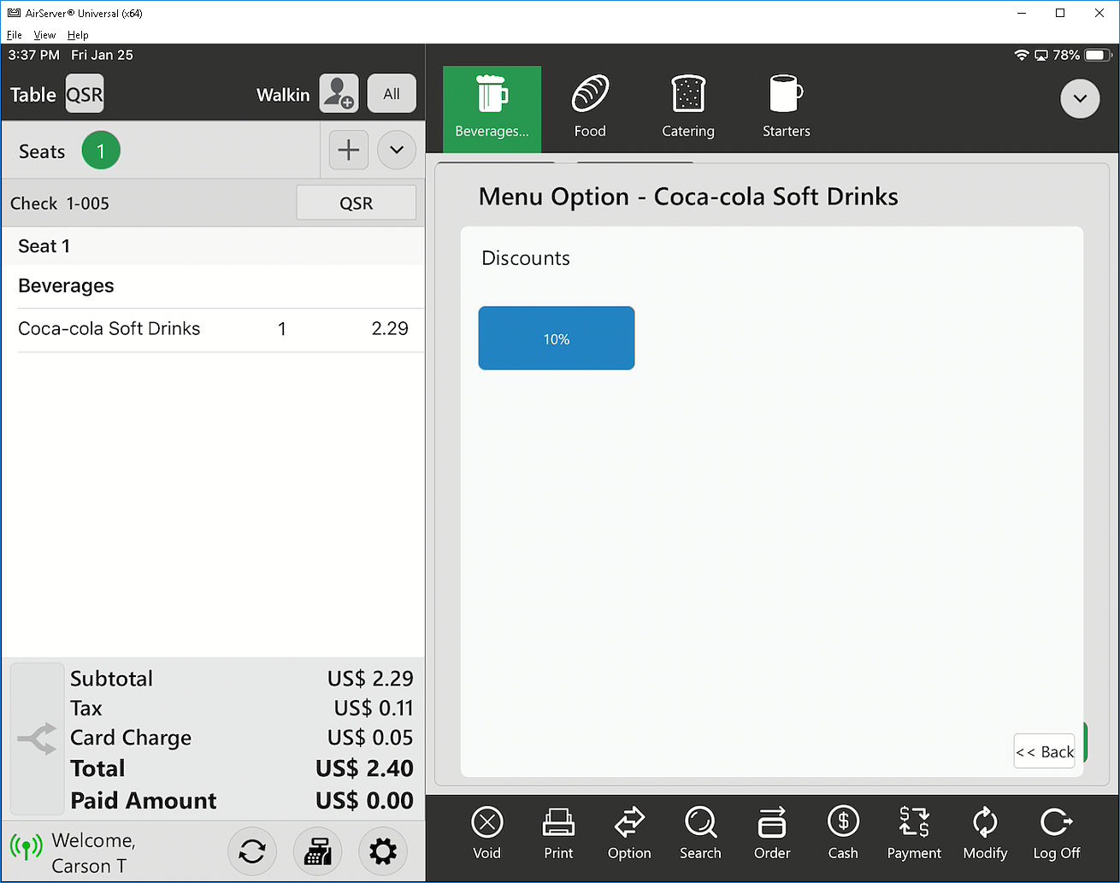Image resolution: width=1120 pixels, height=883 pixels.
Task: Click the << Back button
Action: pos(1044,751)
